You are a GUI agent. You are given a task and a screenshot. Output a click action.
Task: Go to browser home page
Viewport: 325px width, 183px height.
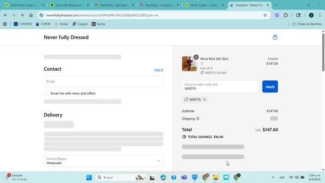tap(31, 15)
